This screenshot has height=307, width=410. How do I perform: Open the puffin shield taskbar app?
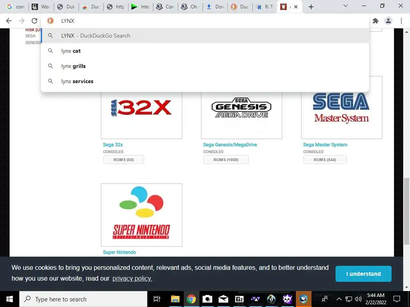coord(303,299)
